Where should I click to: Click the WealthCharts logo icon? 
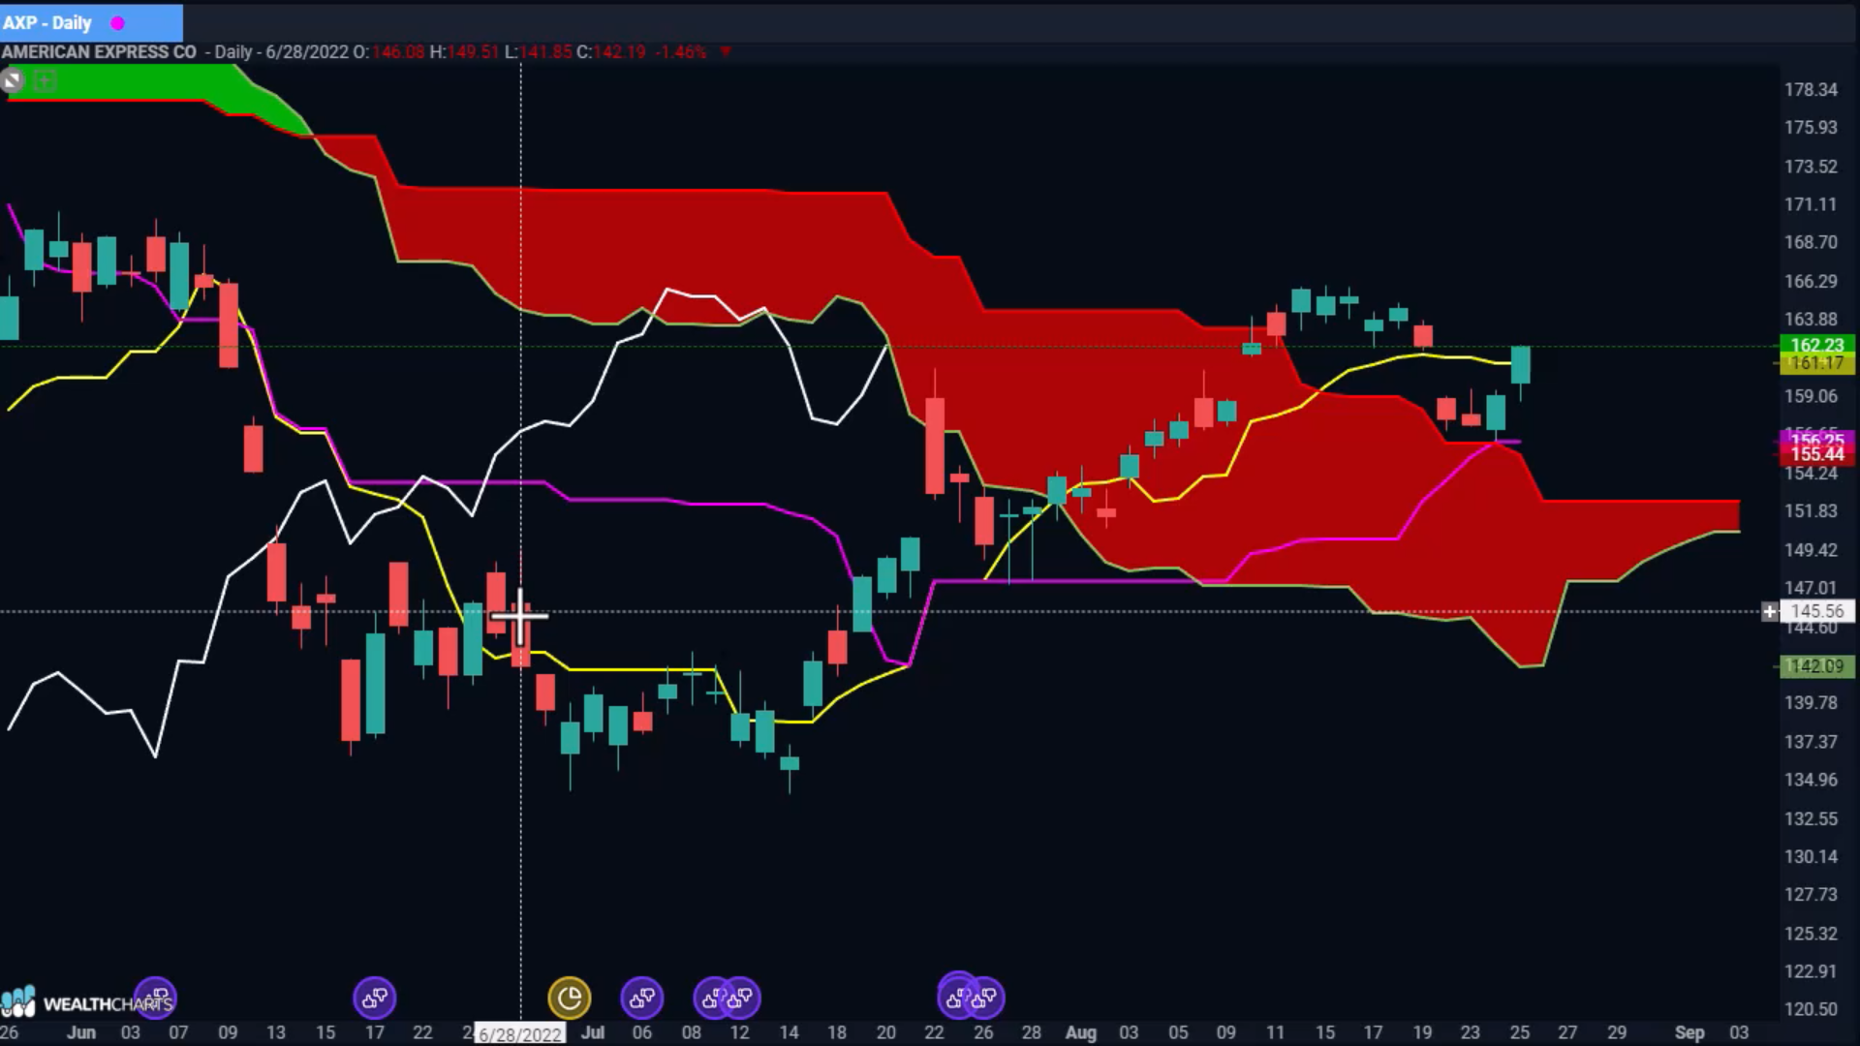point(18,1002)
